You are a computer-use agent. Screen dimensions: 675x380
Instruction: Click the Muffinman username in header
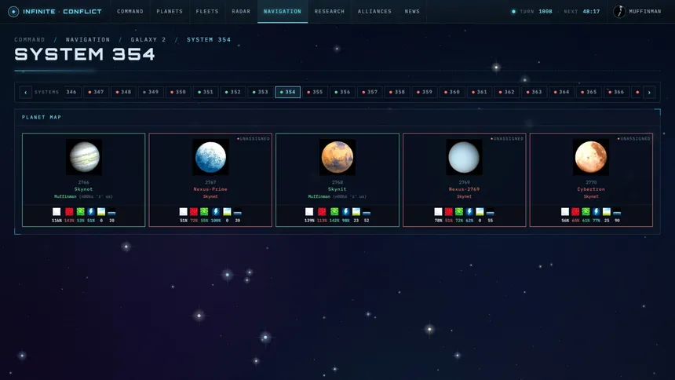(645, 12)
